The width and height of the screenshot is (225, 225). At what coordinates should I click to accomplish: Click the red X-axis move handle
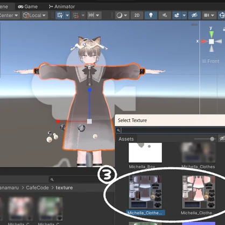point(58,122)
